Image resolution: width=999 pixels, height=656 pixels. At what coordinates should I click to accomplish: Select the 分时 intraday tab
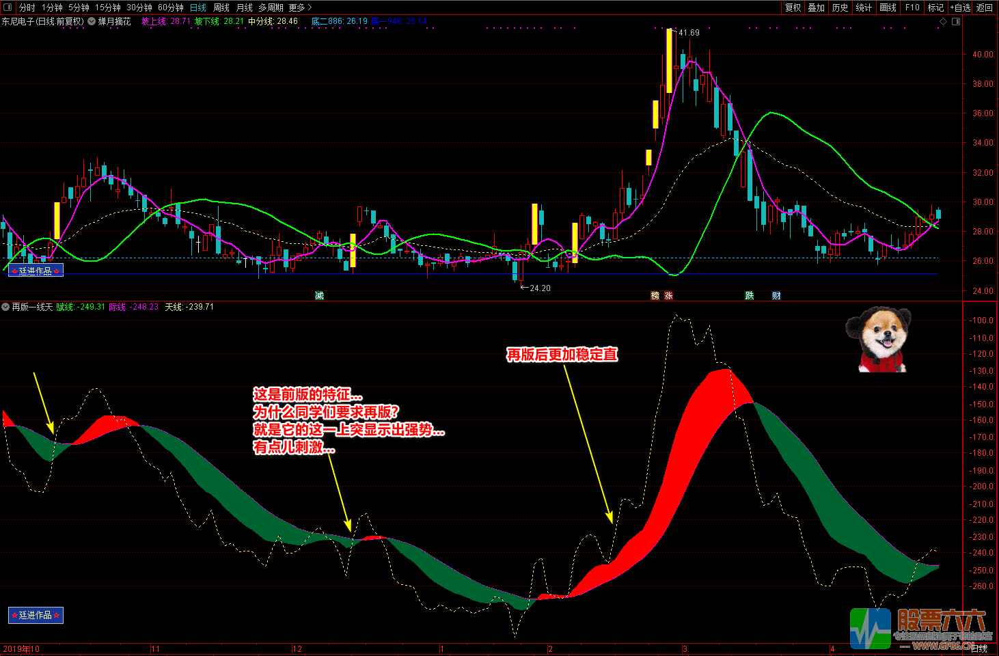click(x=27, y=8)
